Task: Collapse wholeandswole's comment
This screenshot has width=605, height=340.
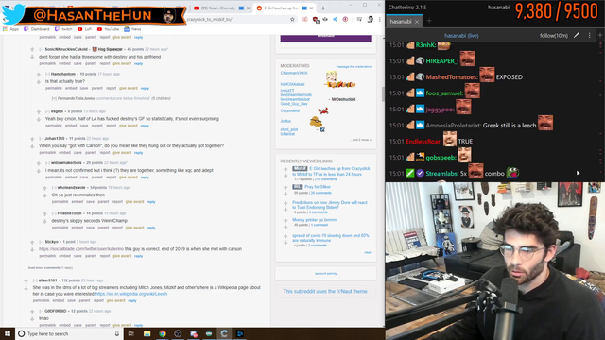Action: click(54, 188)
